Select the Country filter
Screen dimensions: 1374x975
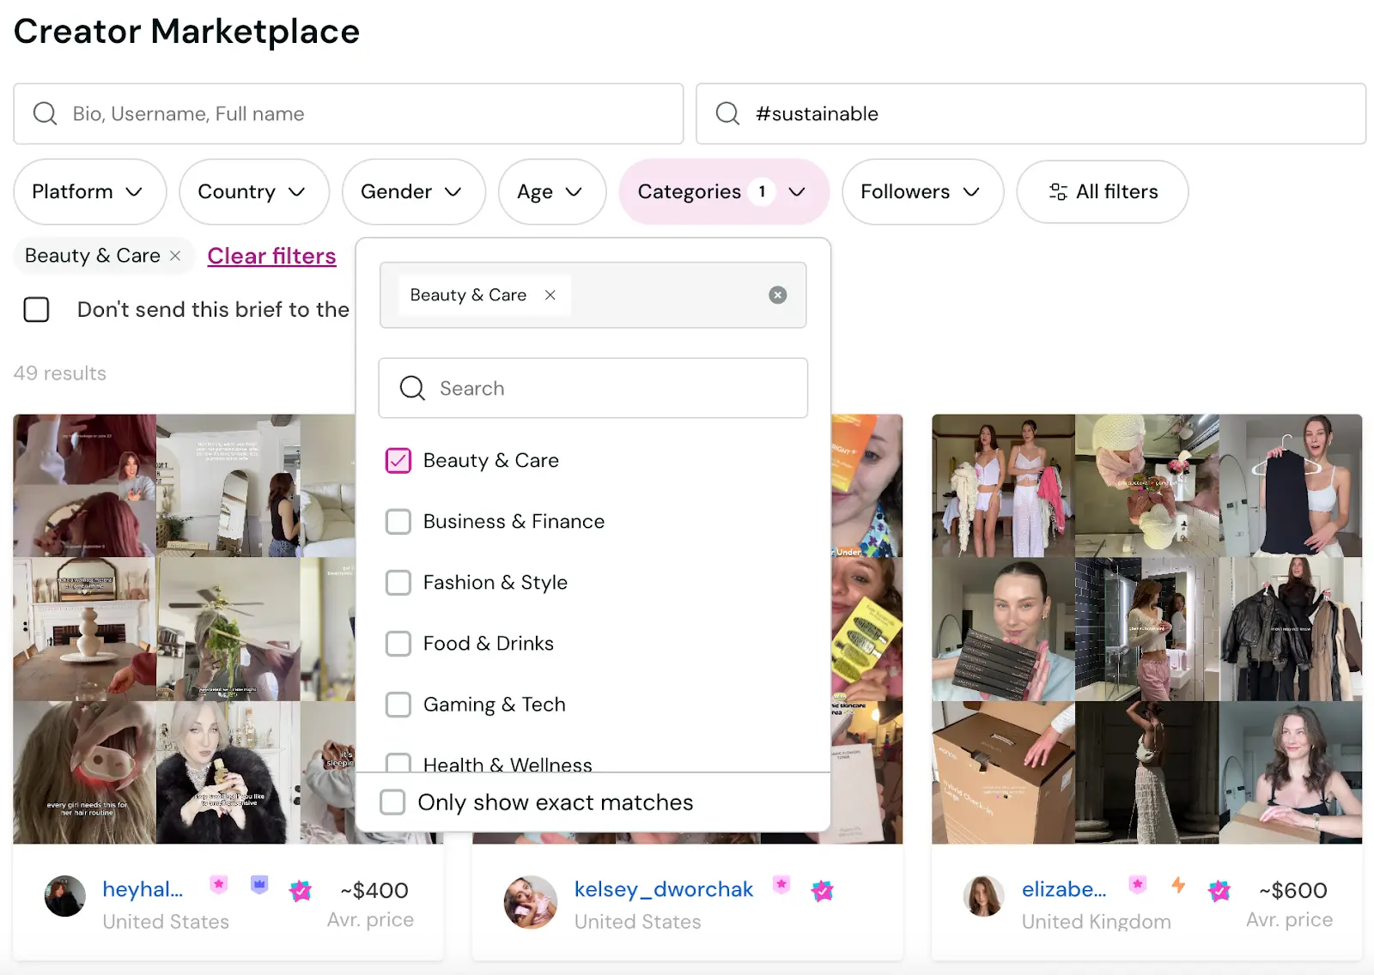tap(253, 191)
